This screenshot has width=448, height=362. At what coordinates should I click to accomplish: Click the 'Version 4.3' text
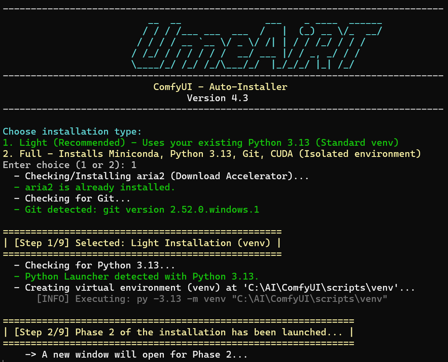pos(218,98)
